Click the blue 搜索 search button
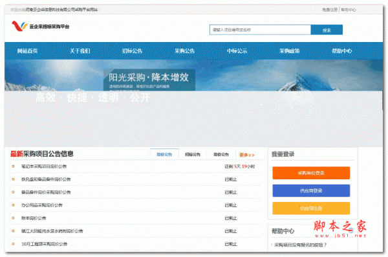The height and width of the screenshot is (257, 388). pyautogui.click(x=327, y=30)
